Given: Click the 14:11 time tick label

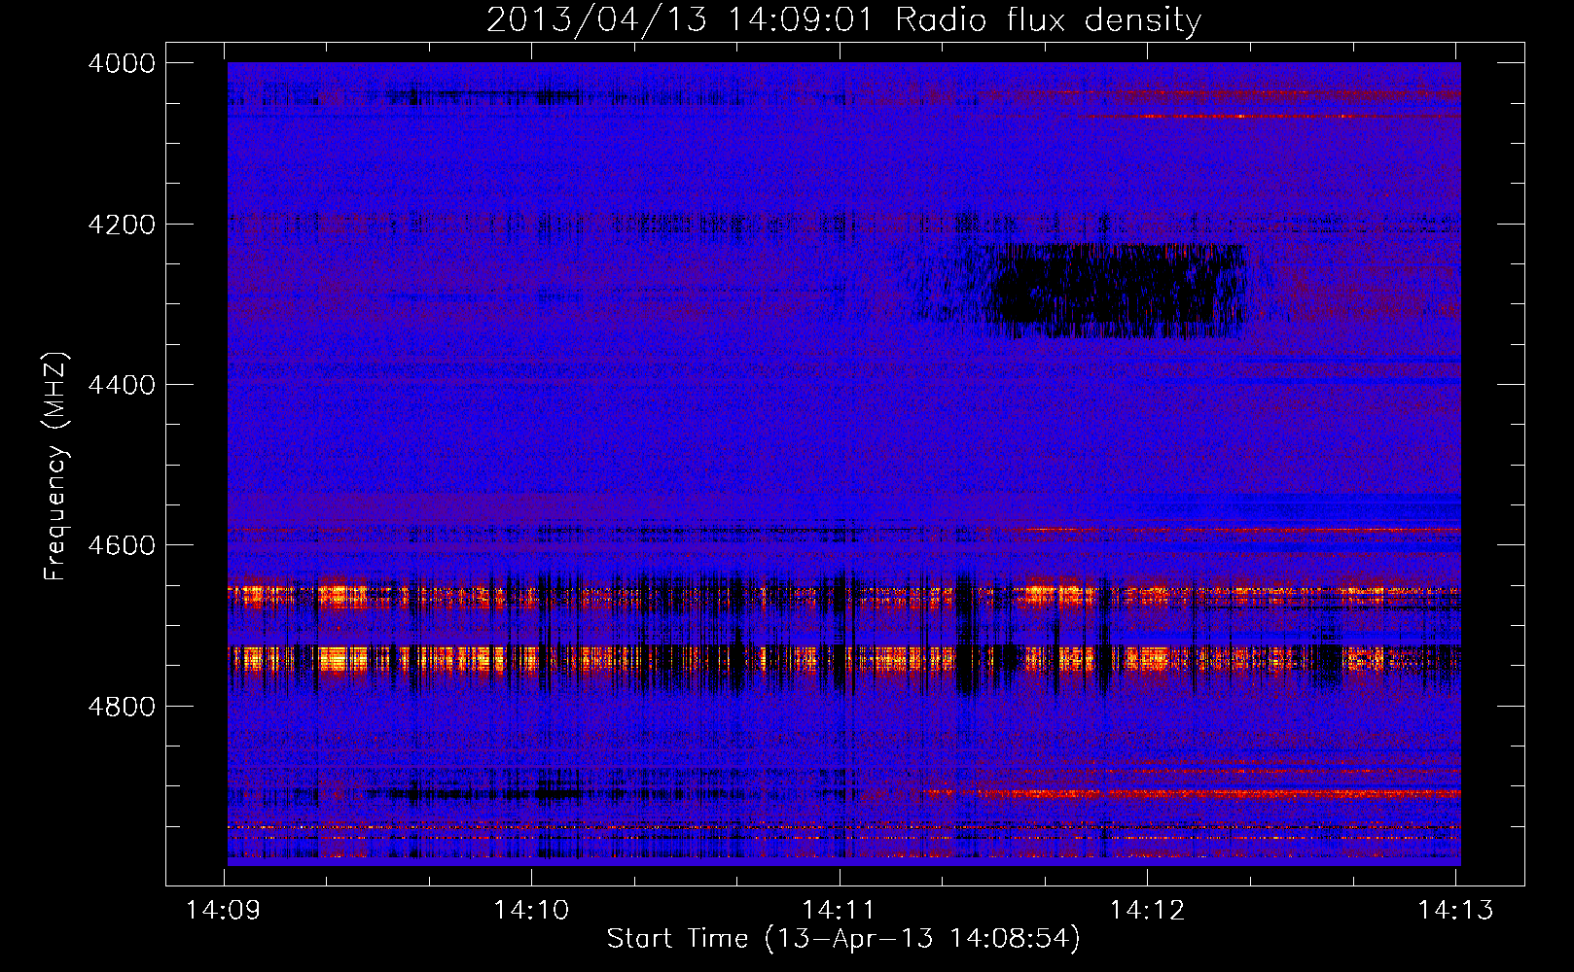Looking at the screenshot, I should tap(839, 911).
